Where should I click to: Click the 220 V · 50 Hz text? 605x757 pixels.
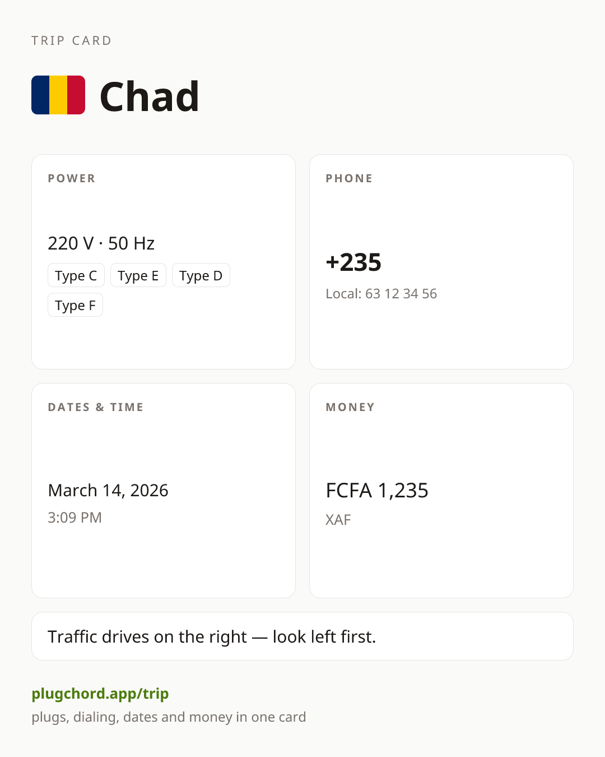[x=101, y=243]
